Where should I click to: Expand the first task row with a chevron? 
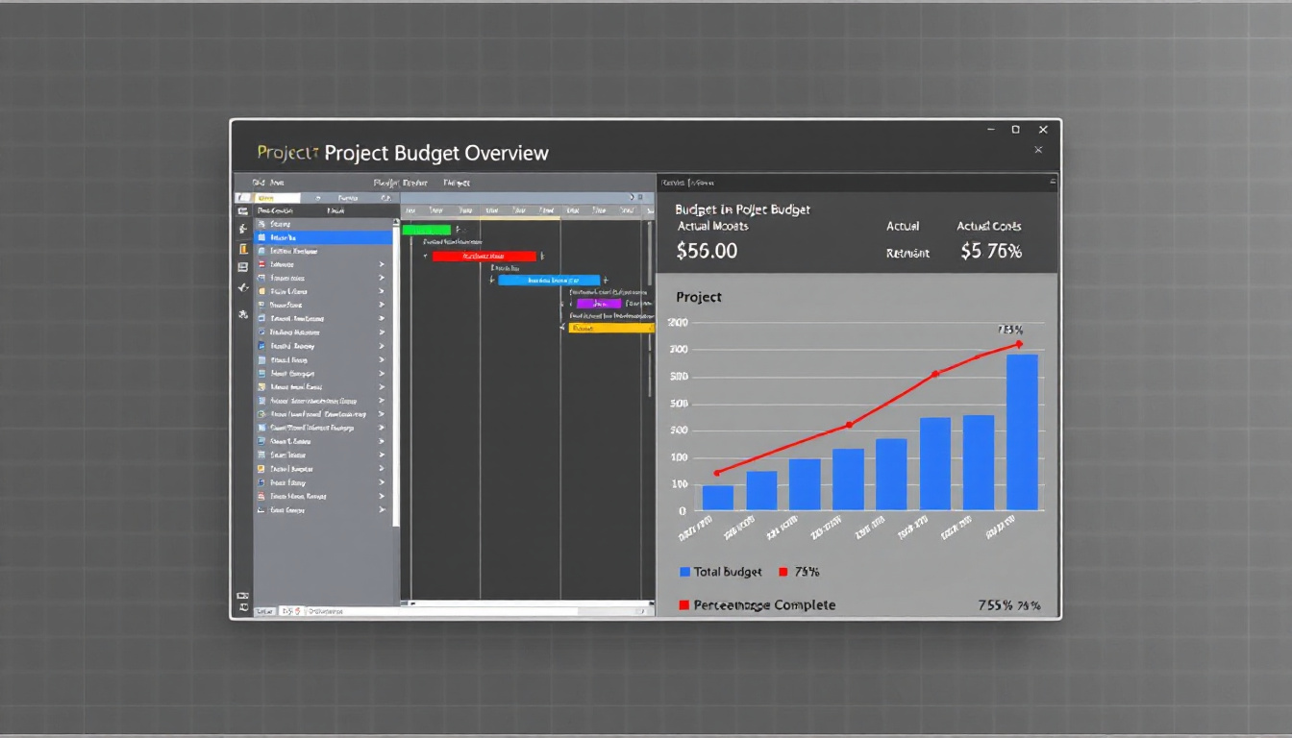[382, 264]
